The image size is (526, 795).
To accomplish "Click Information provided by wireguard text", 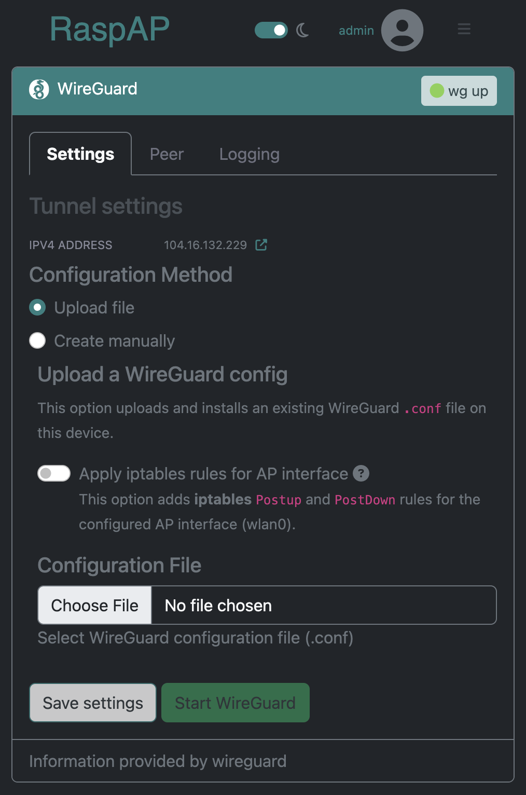I will (x=158, y=761).
